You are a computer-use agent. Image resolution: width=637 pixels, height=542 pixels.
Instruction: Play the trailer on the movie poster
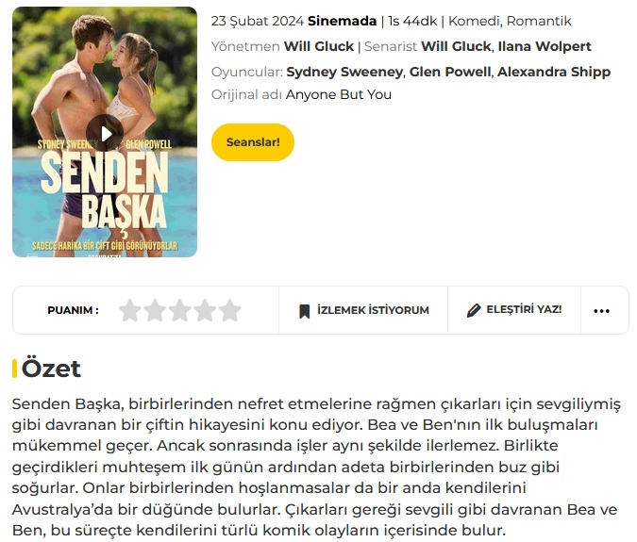tap(105, 133)
